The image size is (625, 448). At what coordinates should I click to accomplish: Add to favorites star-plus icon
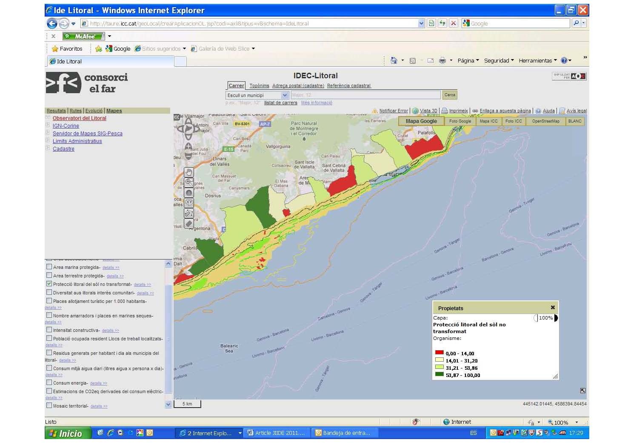pos(98,49)
